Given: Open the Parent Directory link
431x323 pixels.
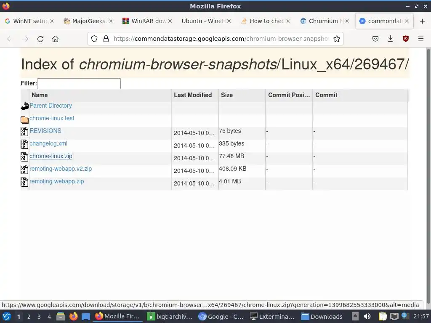Looking at the screenshot, I should click(51, 106).
